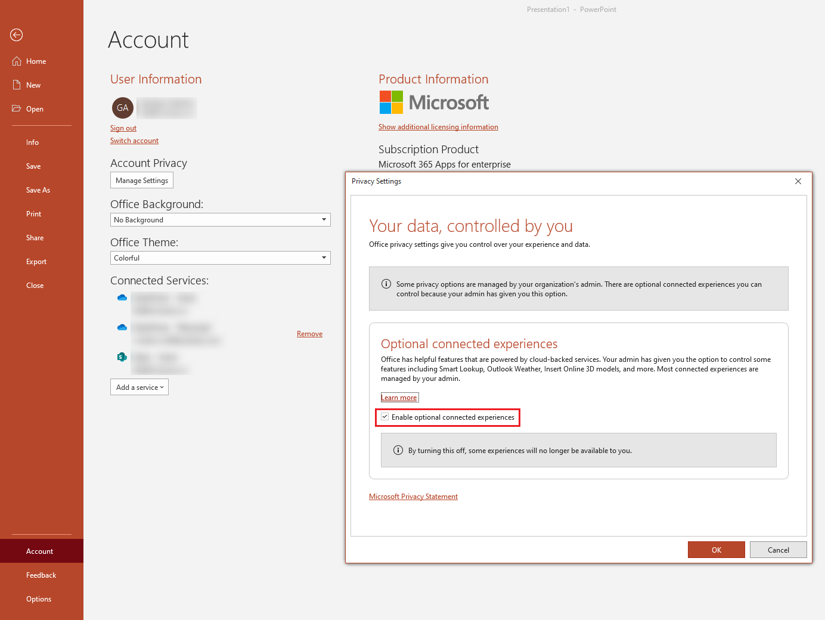
Task: Open the Microsoft Privacy Statement link
Action: tap(413, 497)
